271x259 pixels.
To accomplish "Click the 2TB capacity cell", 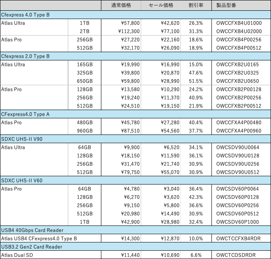I will [85, 31].
